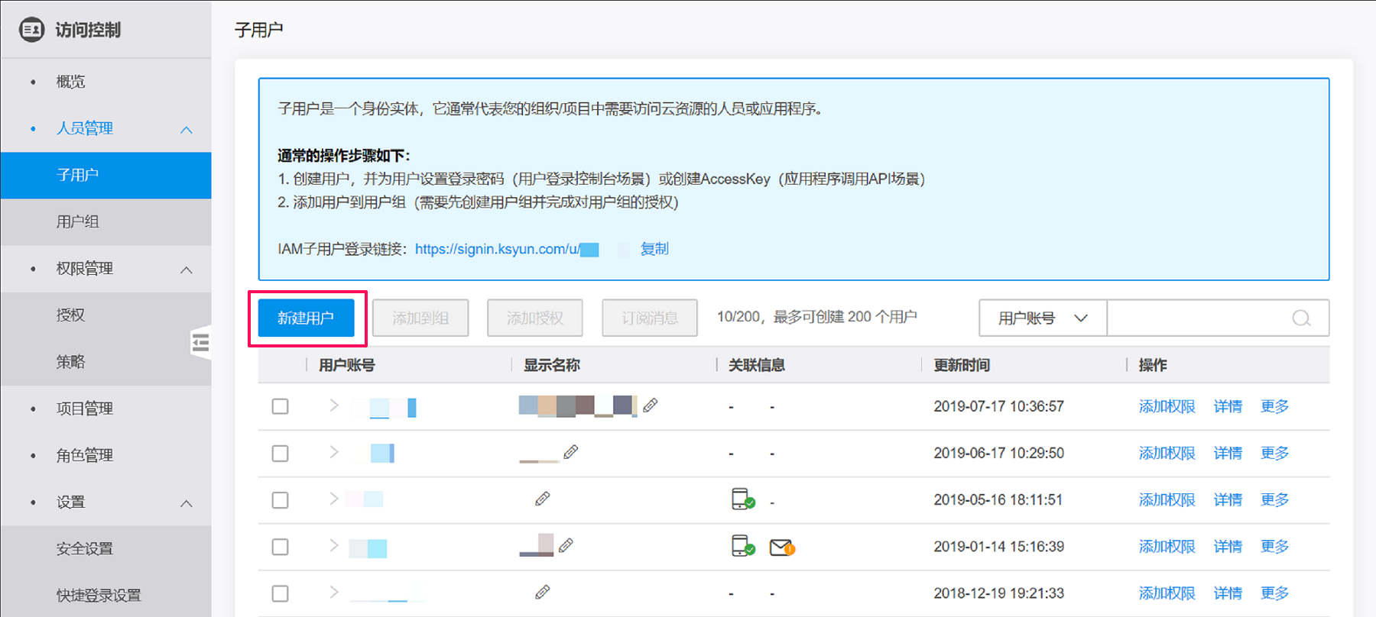This screenshot has height=617, width=1376.
Task: Select checkbox for the 2019-01-14 user
Action: coord(281,547)
